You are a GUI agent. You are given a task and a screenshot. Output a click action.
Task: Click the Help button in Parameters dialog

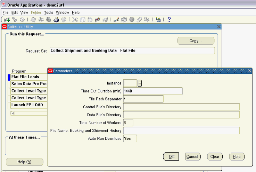pos(237,156)
